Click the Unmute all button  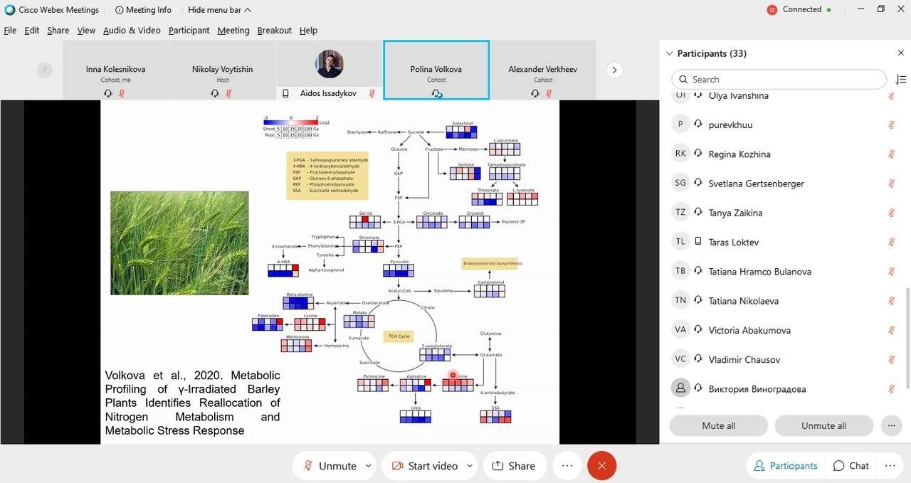tap(823, 425)
